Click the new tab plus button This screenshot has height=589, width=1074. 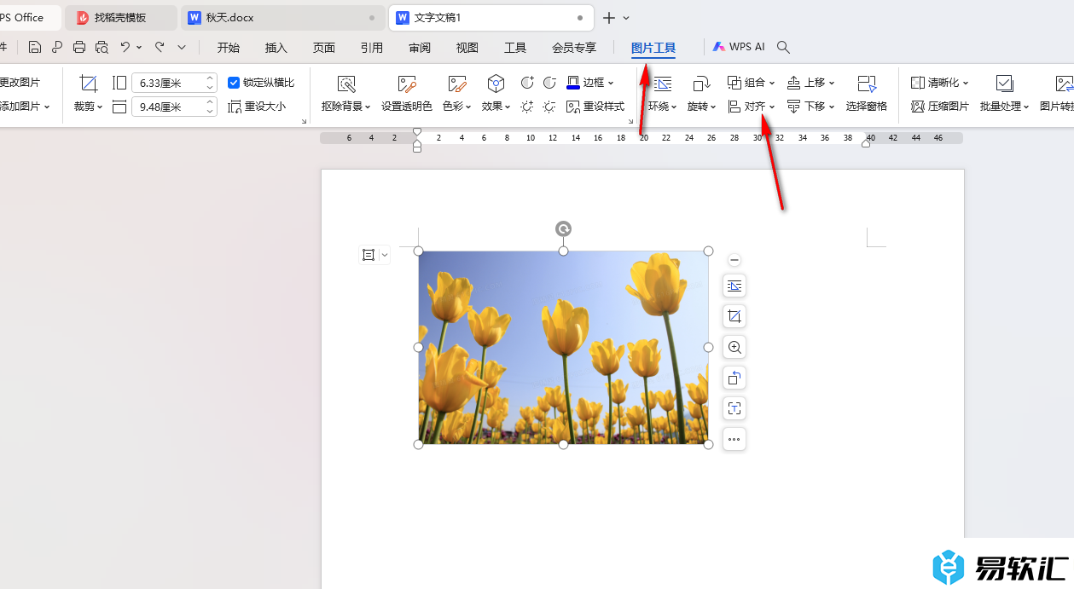tap(609, 18)
